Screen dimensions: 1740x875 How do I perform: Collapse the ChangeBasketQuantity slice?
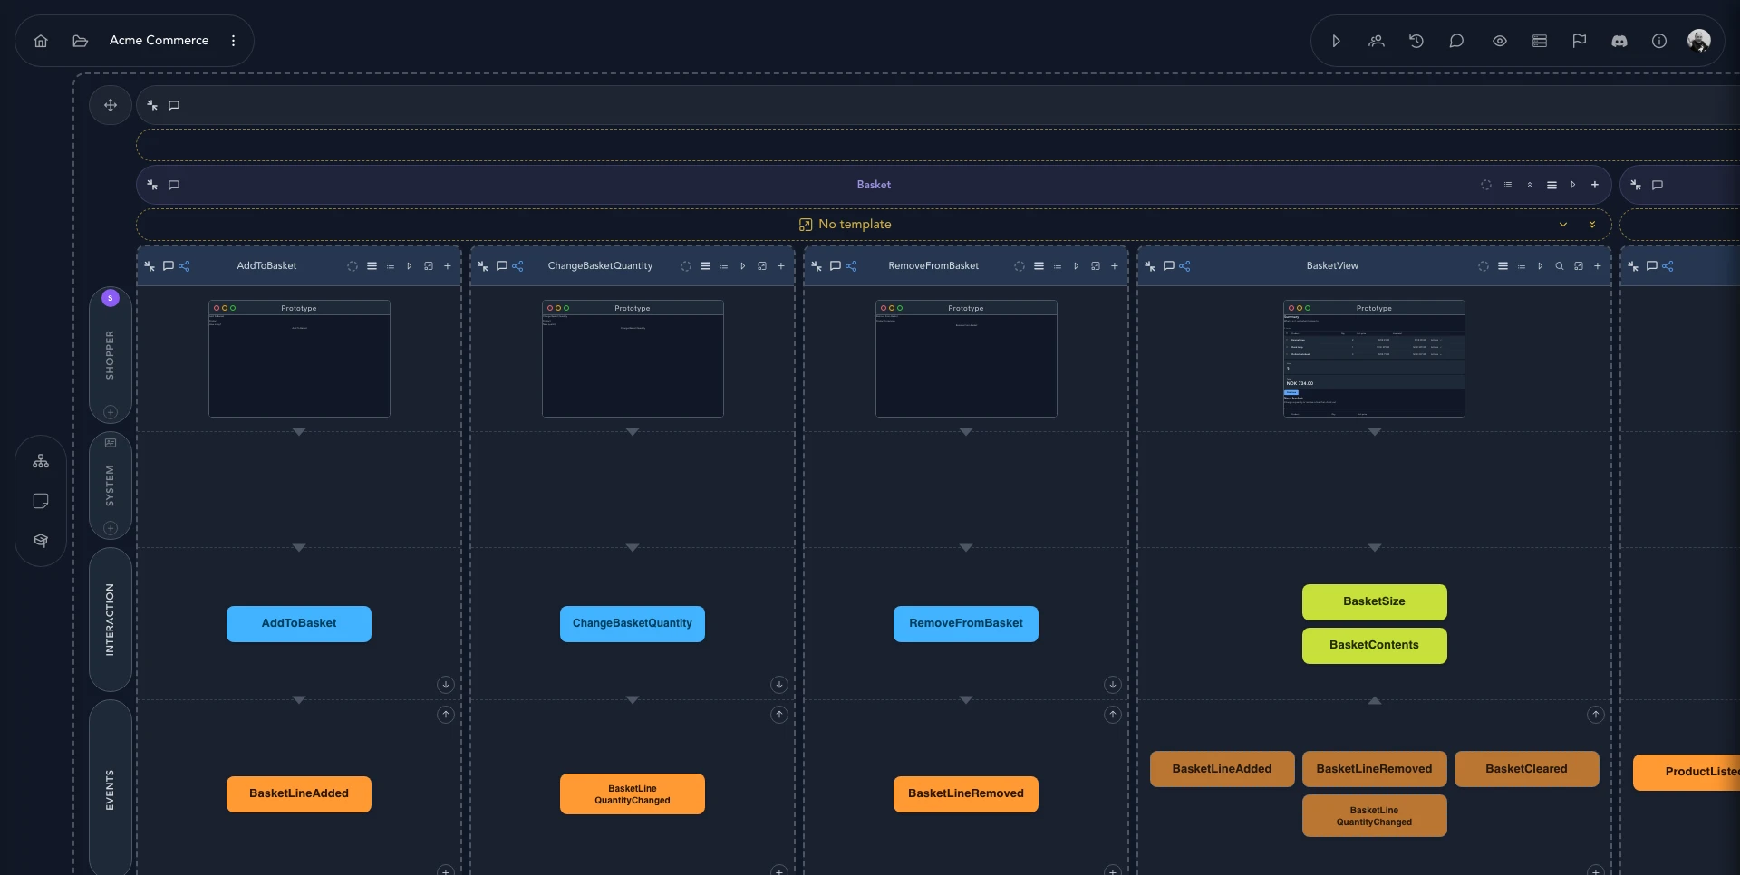[483, 266]
